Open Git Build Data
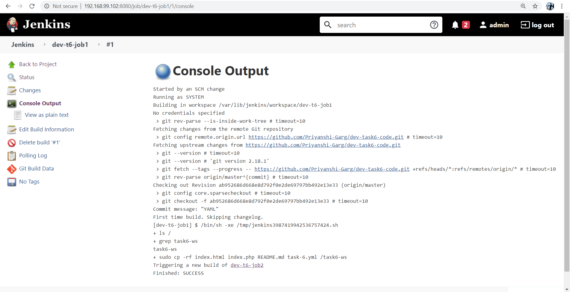570x292 pixels. click(36, 168)
